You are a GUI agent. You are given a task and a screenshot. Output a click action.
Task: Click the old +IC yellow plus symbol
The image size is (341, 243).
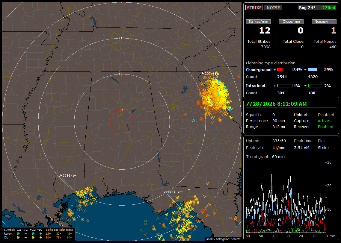[40, 238]
